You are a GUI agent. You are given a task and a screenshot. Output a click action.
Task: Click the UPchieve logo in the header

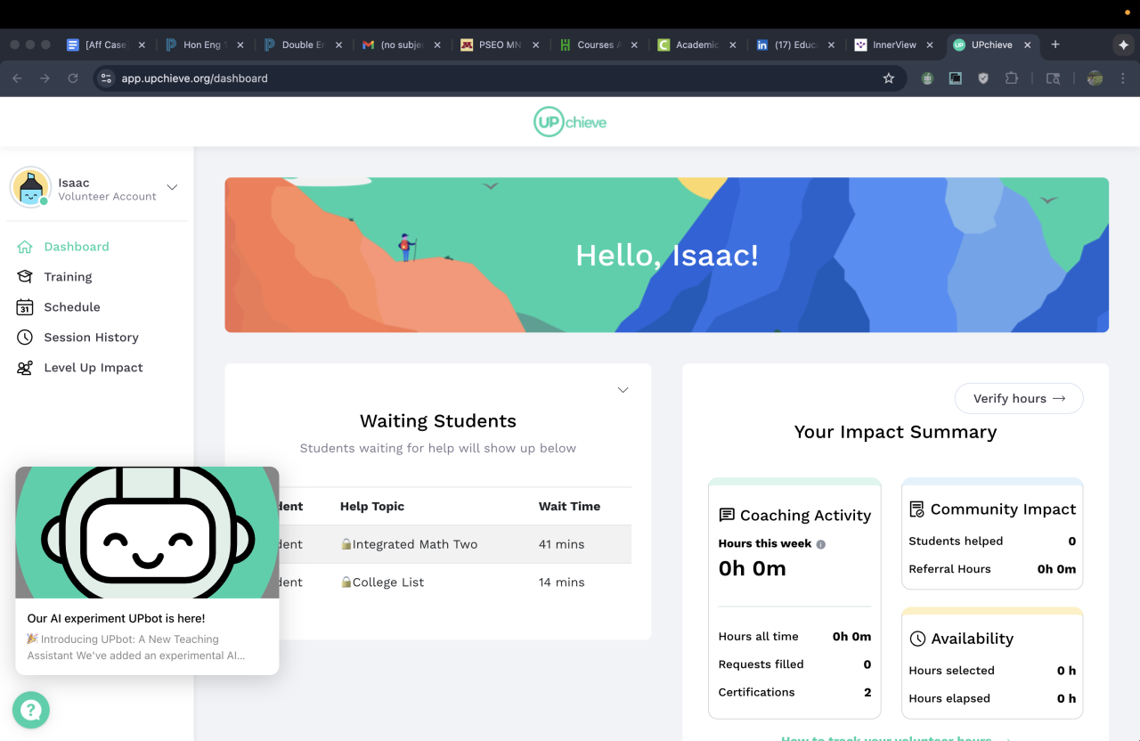(x=570, y=122)
